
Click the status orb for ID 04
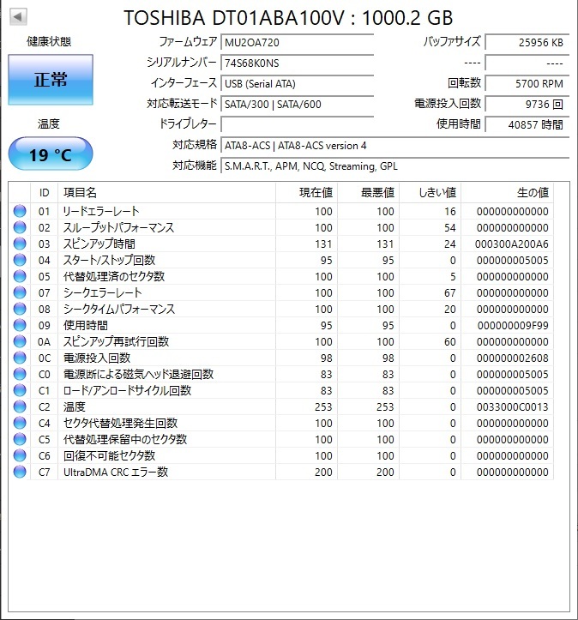20,260
